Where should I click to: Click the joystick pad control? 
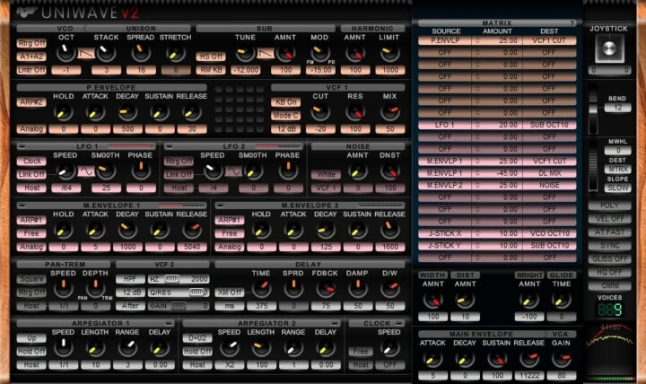tap(610, 48)
